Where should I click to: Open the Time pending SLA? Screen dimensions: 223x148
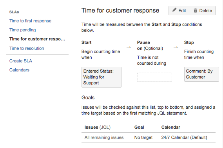pyautogui.click(x=22, y=30)
